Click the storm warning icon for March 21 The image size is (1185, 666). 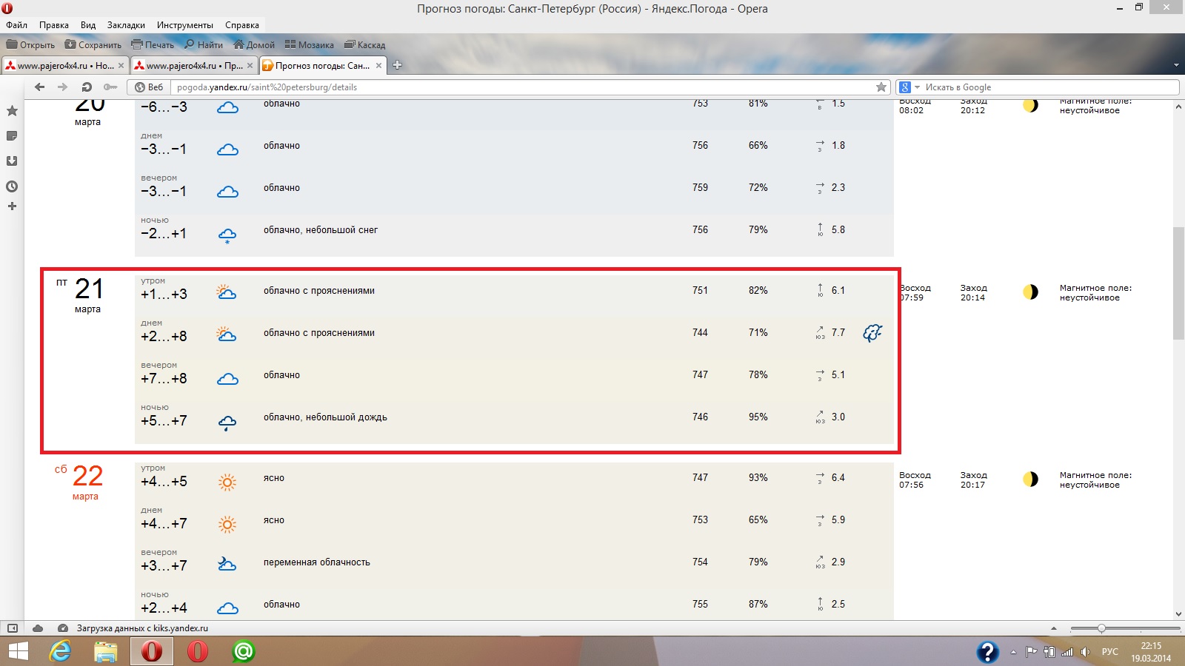point(872,333)
